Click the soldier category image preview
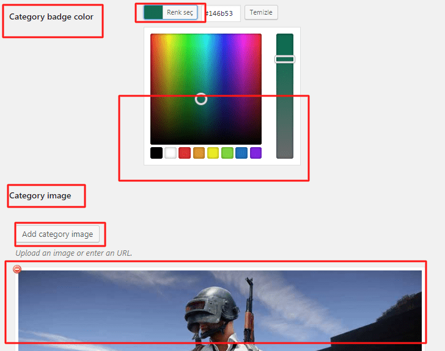Screen dimensions: 445x351 tap(220, 311)
